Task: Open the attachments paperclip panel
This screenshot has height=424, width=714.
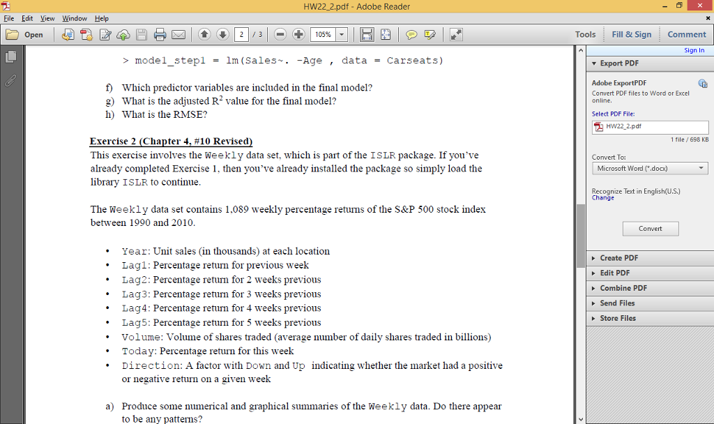Action: (x=10, y=81)
